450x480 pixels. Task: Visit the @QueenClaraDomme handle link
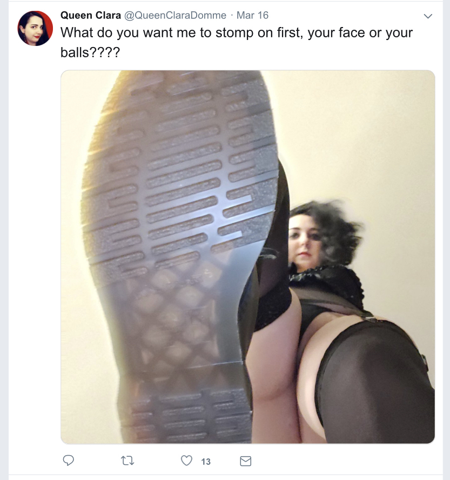click(175, 15)
